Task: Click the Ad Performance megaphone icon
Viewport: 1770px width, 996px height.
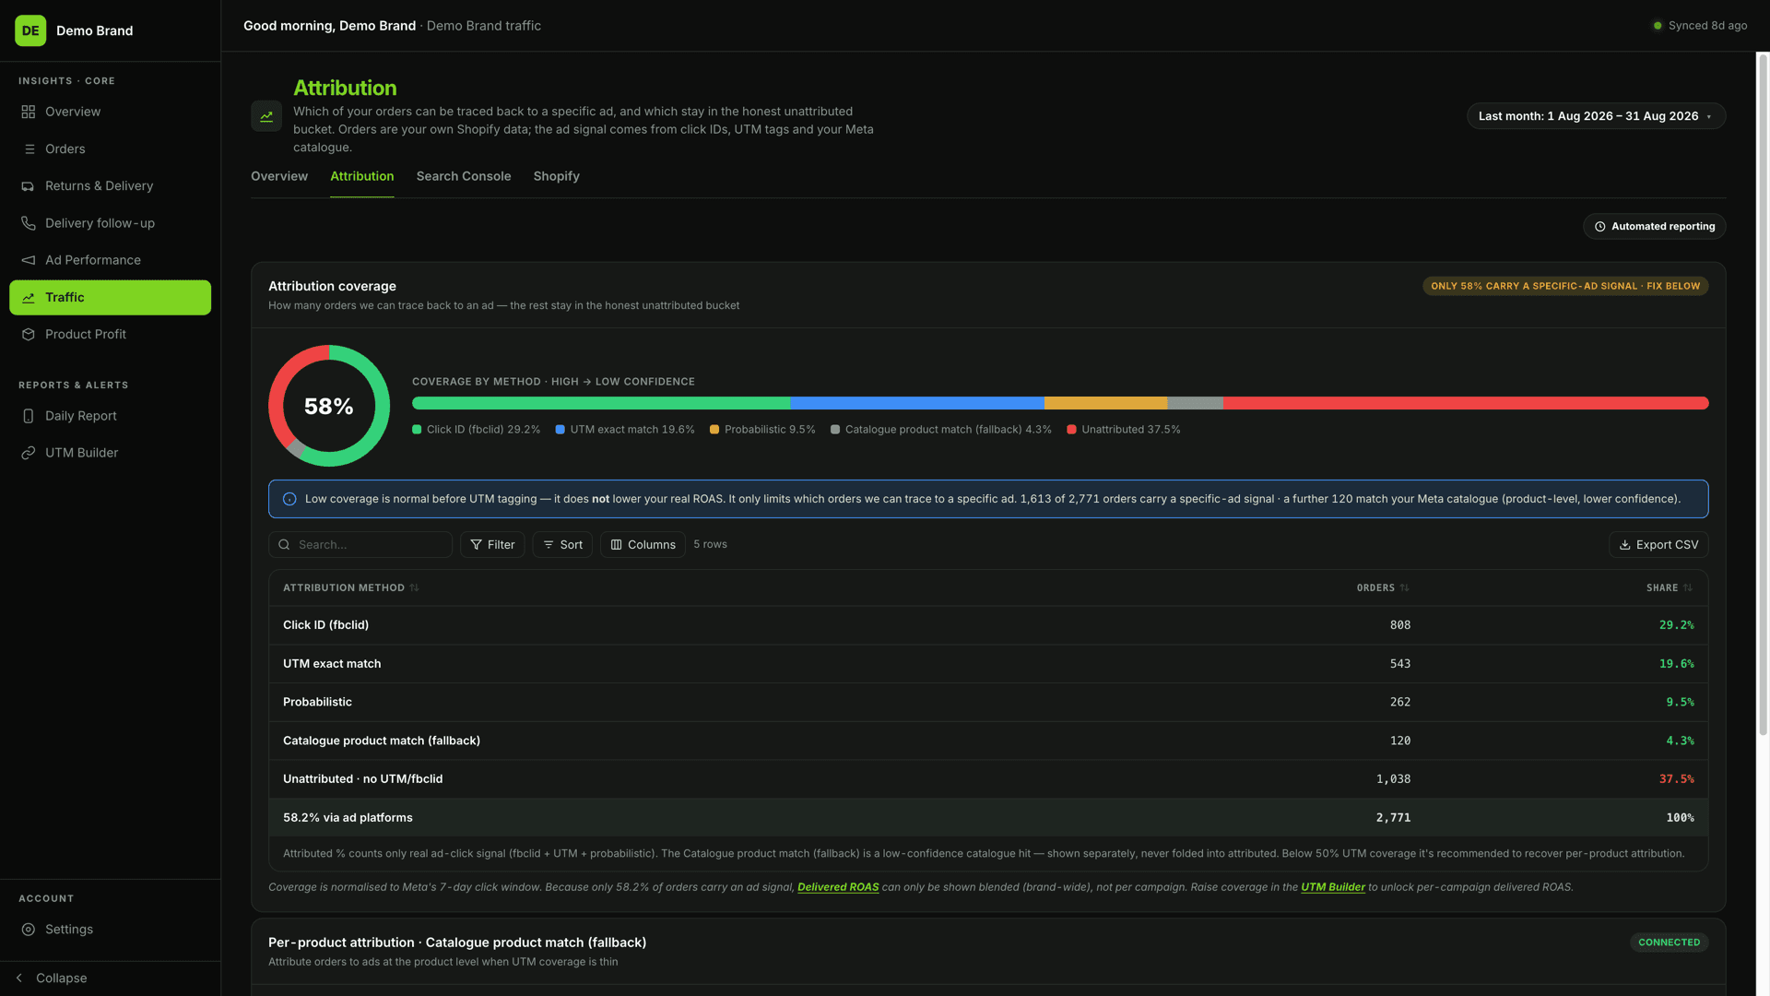Action: [x=29, y=260]
